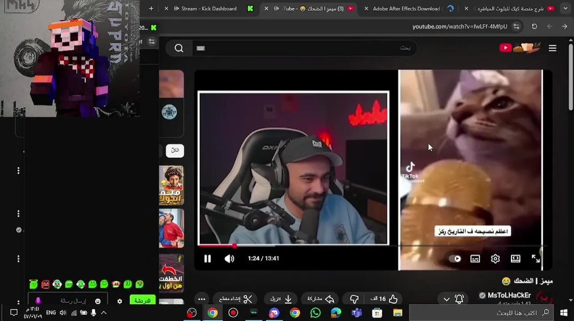574x321 pixels.
Task: Insert the red angry Kick emote
Action: [45, 284]
